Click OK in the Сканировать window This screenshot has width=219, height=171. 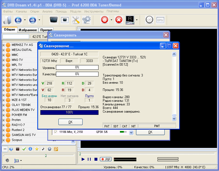150,132
